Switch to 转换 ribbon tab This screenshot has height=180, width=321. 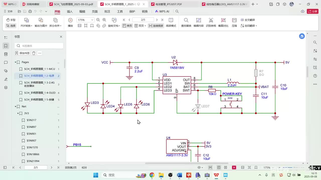pyautogui.click(x=145, y=11)
